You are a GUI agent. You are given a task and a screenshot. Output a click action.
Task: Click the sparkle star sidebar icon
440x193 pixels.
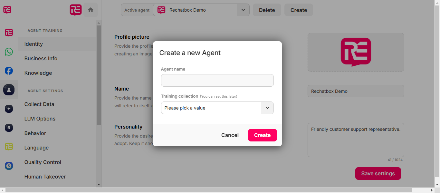pyautogui.click(x=9, y=109)
